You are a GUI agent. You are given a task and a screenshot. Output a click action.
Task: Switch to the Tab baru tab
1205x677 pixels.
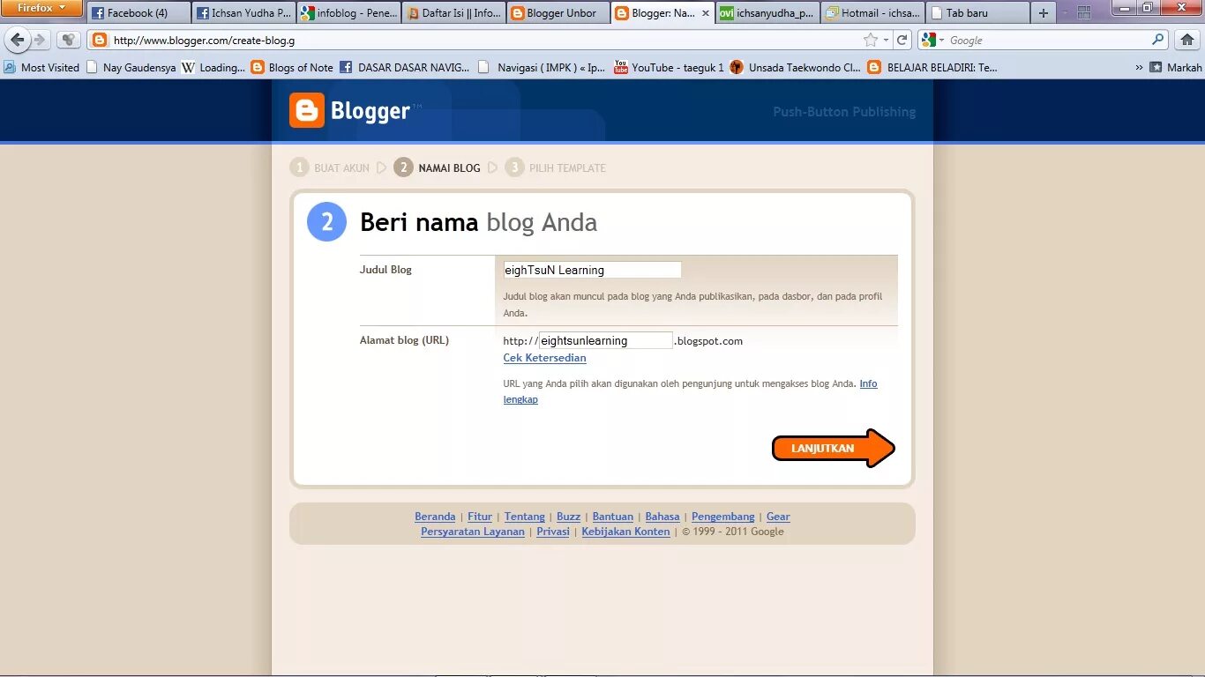(977, 12)
